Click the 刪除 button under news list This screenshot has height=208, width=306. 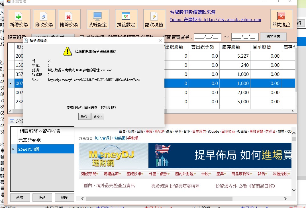tap(64, 197)
